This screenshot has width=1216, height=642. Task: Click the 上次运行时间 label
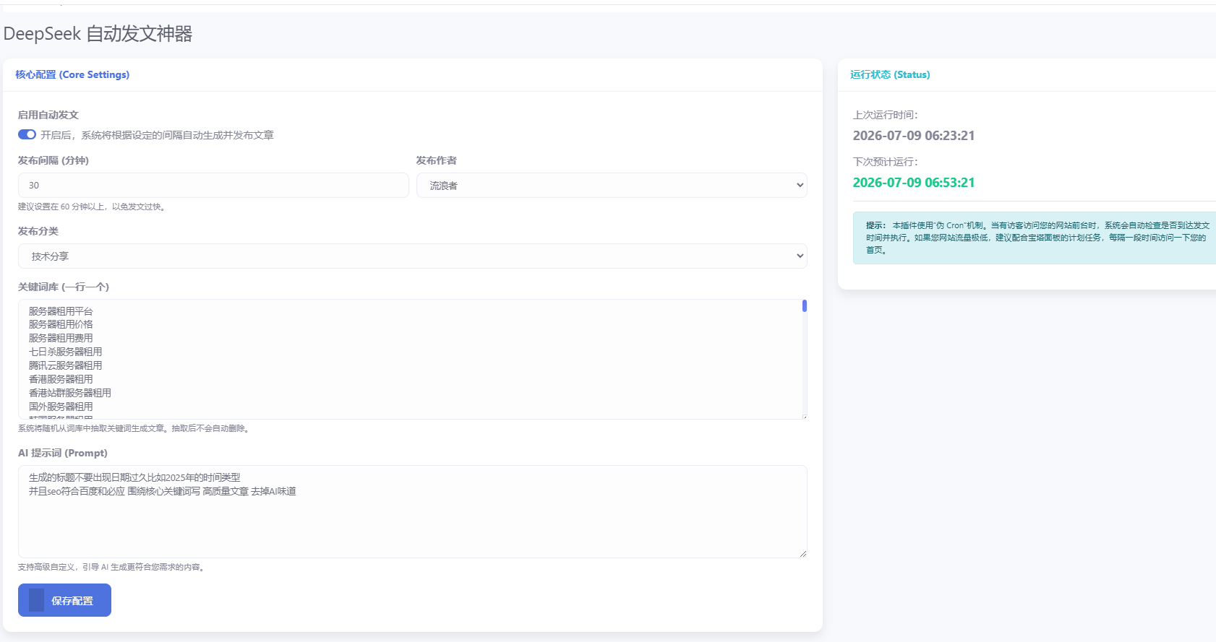pyautogui.click(x=885, y=115)
